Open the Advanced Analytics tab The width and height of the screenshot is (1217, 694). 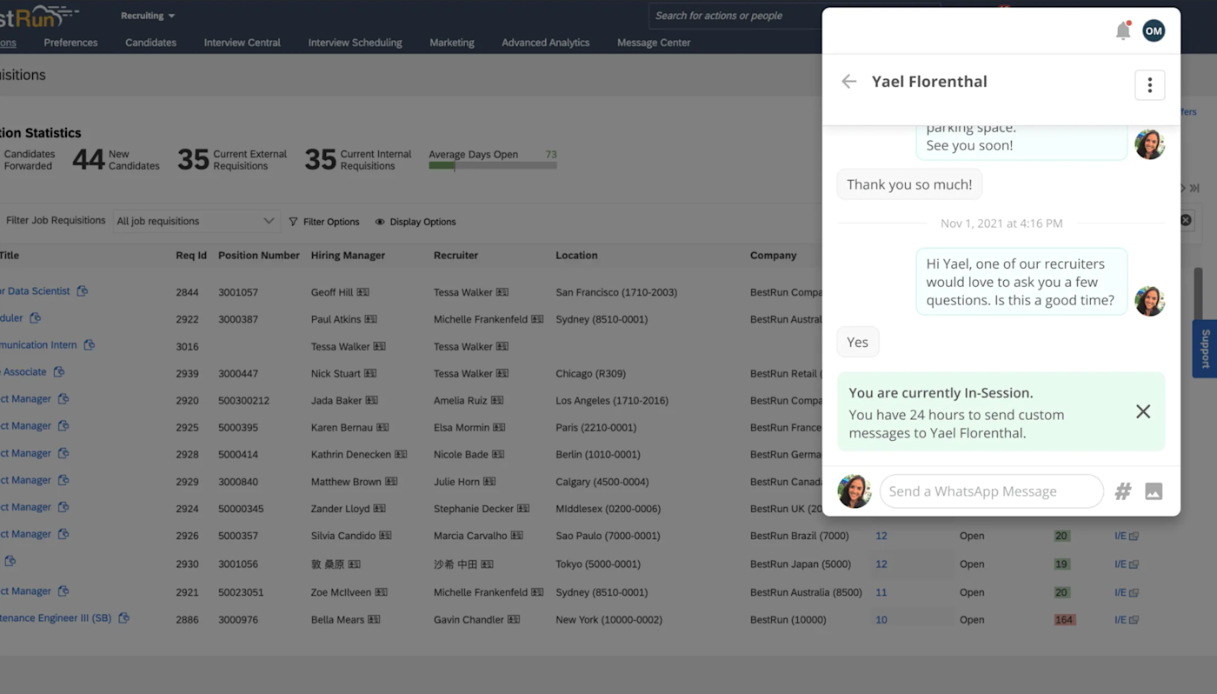[x=545, y=43]
